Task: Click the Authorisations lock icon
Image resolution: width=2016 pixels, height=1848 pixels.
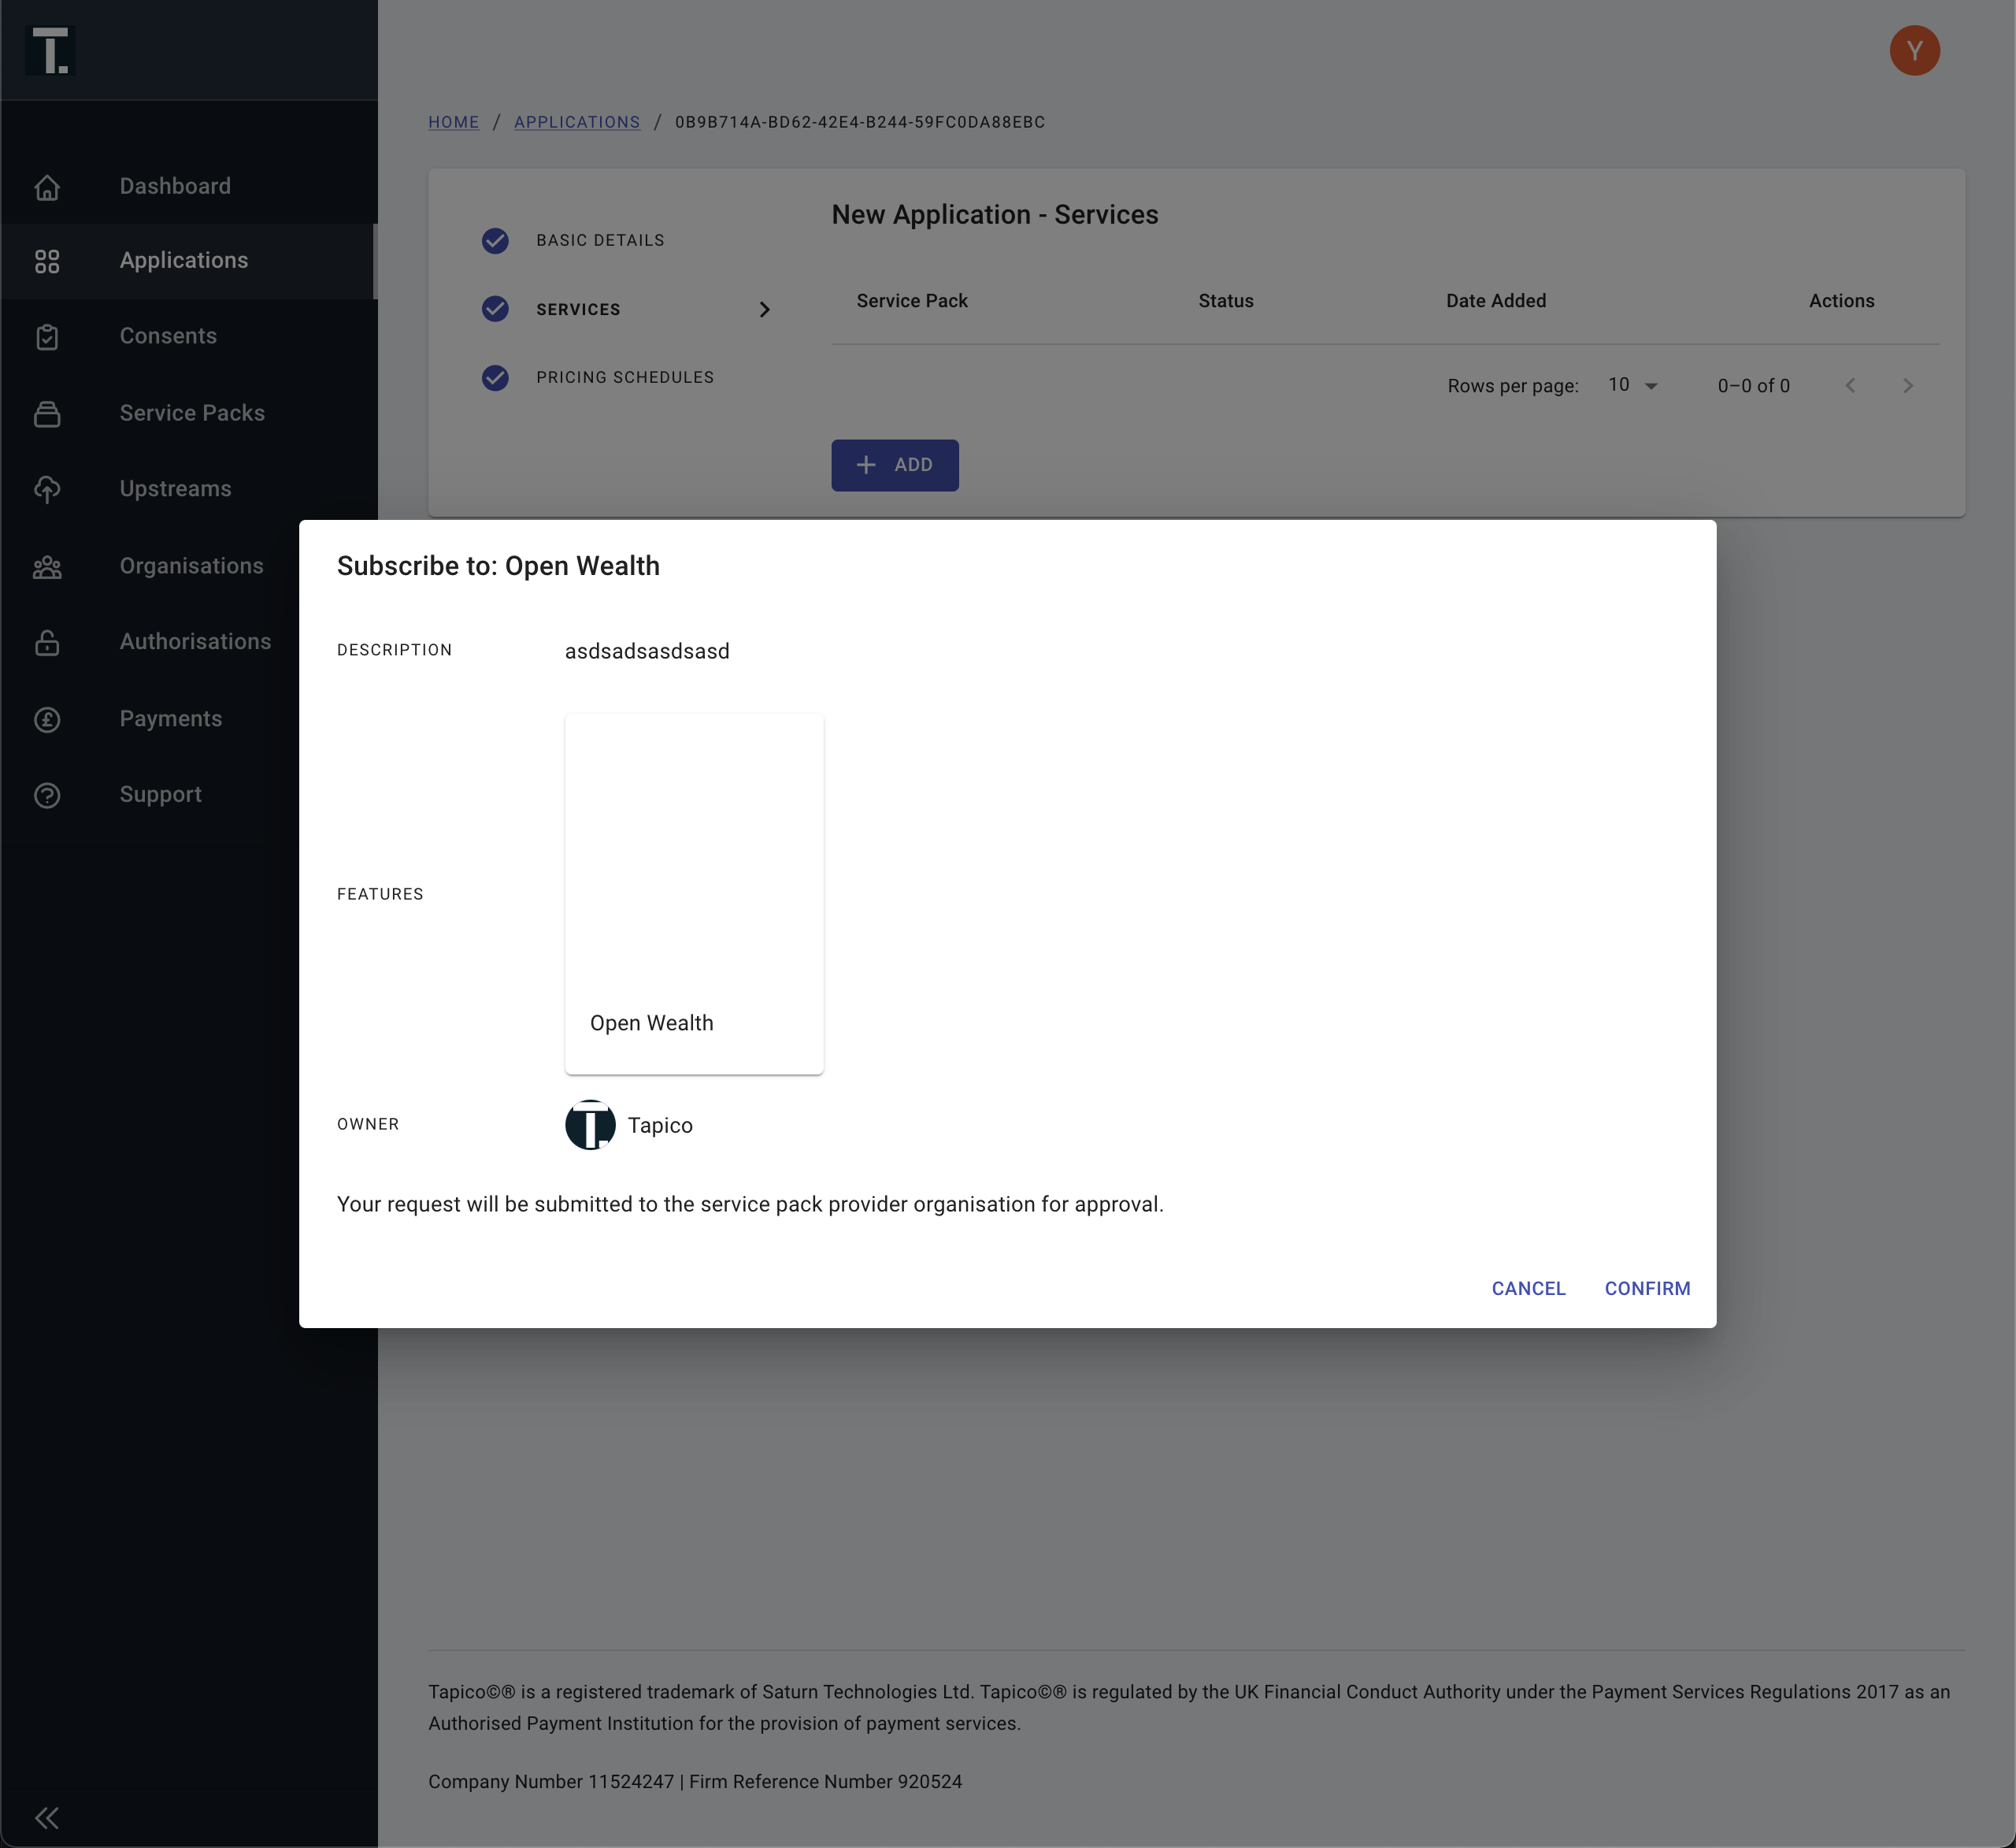Action: coord(47,642)
